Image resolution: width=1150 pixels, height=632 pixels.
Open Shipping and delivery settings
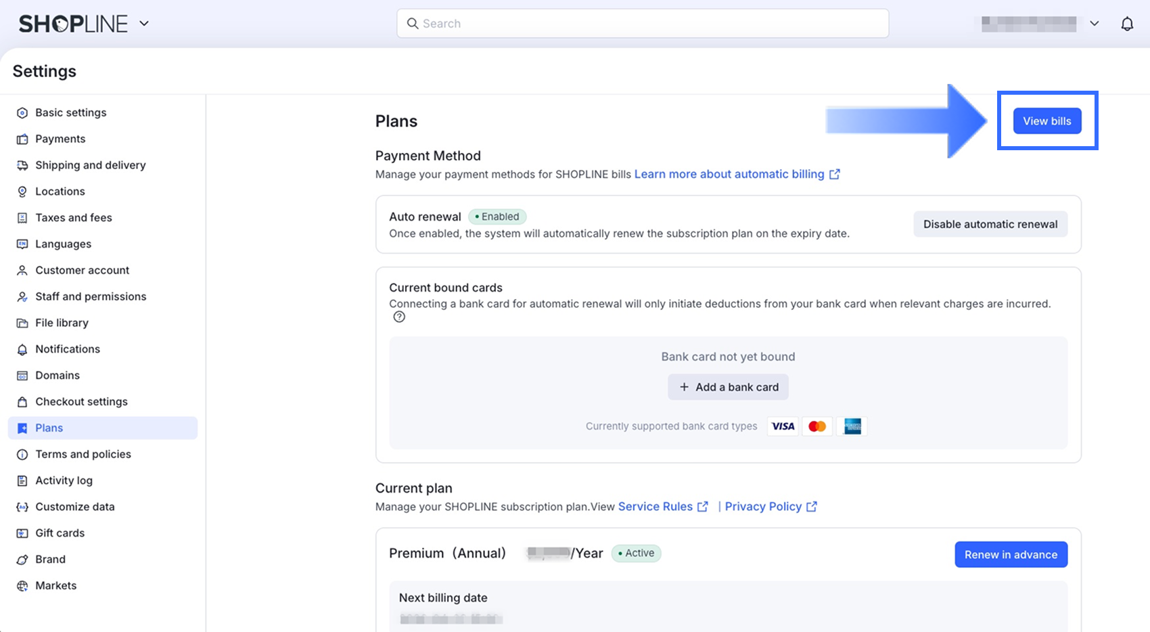pos(90,165)
